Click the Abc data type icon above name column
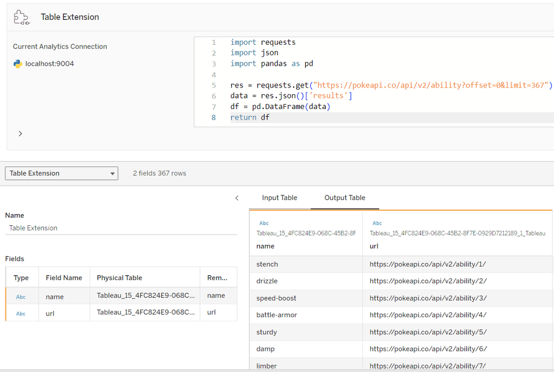Viewport: 554px width, 372px height. point(264,223)
